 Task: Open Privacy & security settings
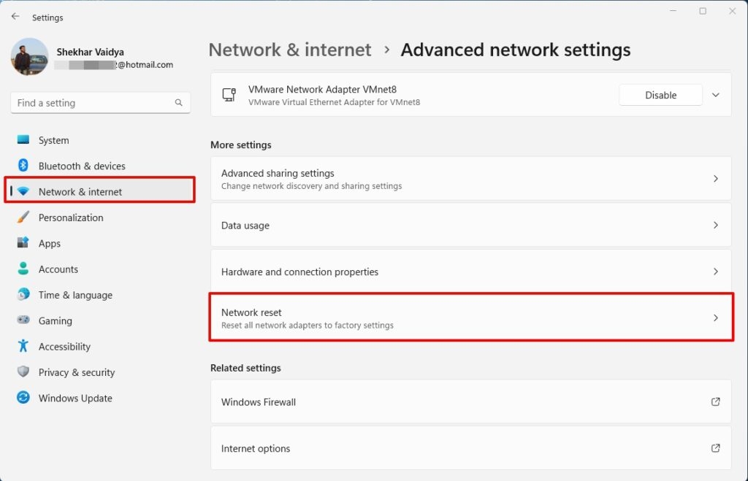[100, 372]
